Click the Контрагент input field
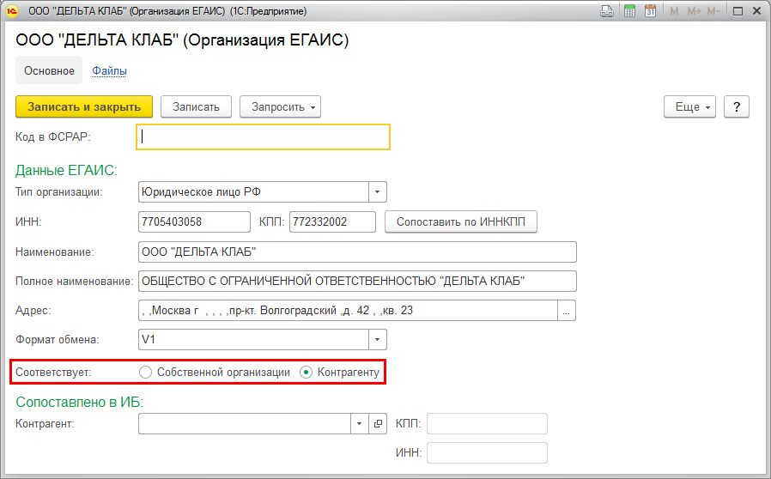This screenshot has height=479, width=771. 245,423
